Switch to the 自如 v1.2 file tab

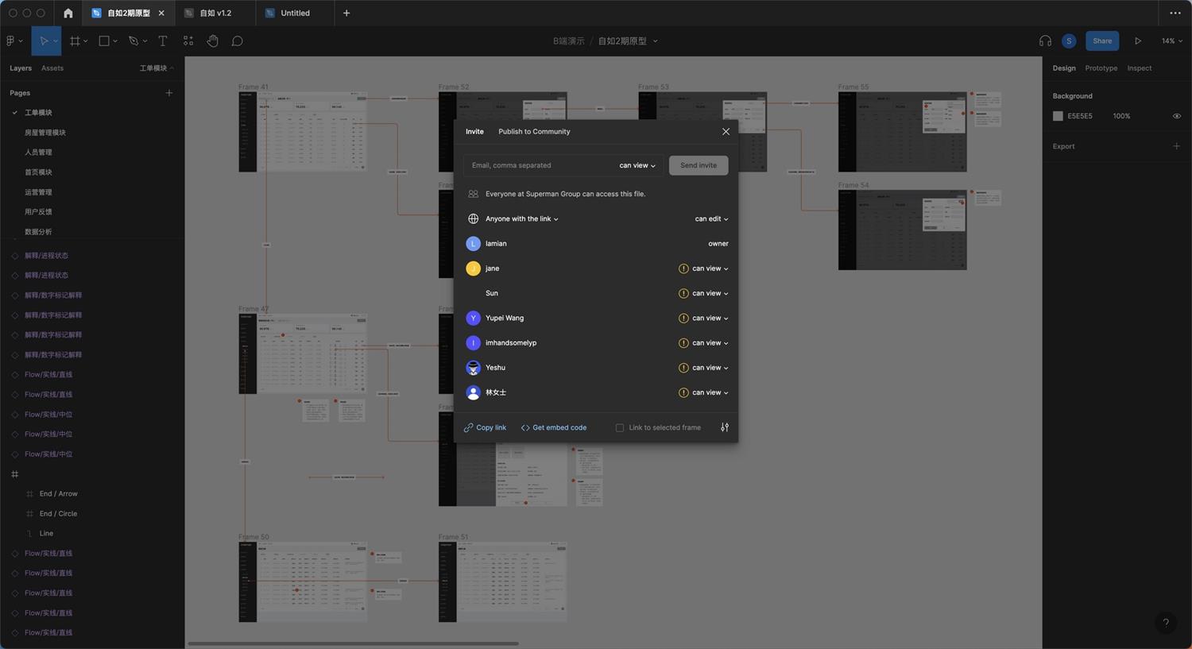coord(215,13)
